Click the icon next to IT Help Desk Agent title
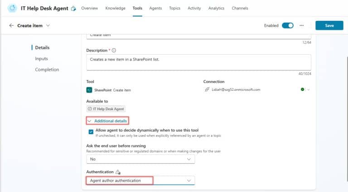The width and height of the screenshot is (348, 192). tap(73, 9)
